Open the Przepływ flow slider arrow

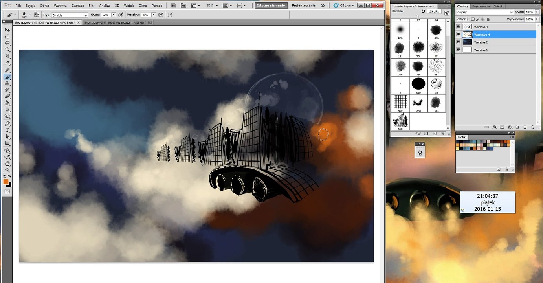pos(153,15)
